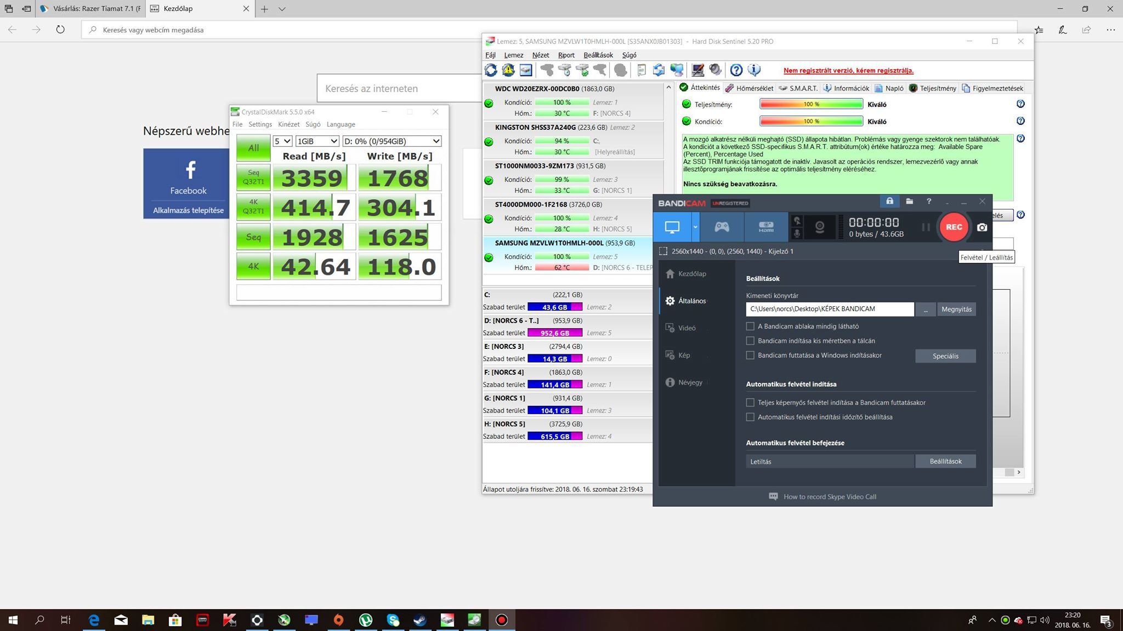The width and height of the screenshot is (1123, 631).
Task: Expand Bandicam screen mode dropdown arrow
Action: point(695,227)
